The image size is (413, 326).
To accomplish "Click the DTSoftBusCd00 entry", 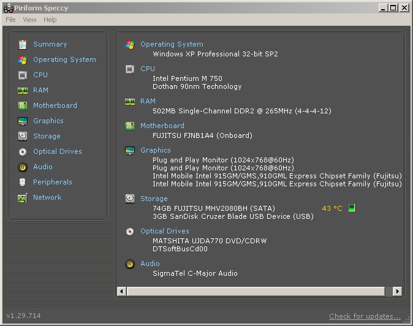I will tap(180, 249).
